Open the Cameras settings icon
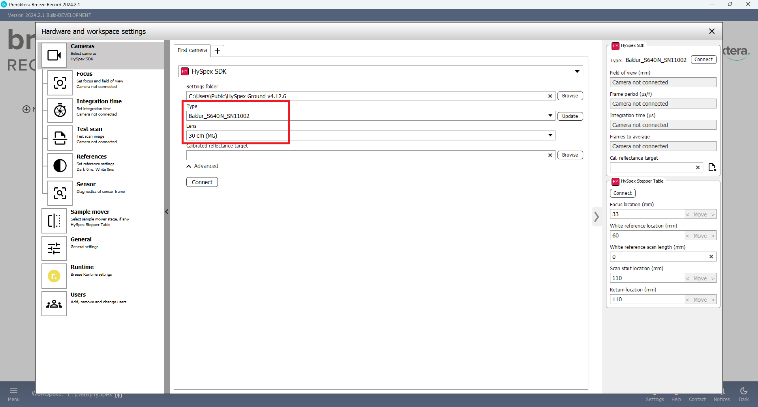Image resolution: width=758 pixels, height=407 pixels. [x=54, y=55]
